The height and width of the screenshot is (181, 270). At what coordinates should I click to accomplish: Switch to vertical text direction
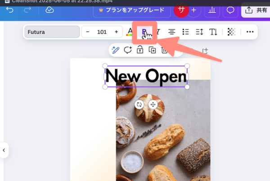[x=213, y=32]
